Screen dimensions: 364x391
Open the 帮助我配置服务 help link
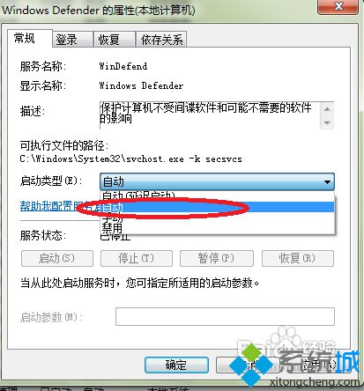60,206
